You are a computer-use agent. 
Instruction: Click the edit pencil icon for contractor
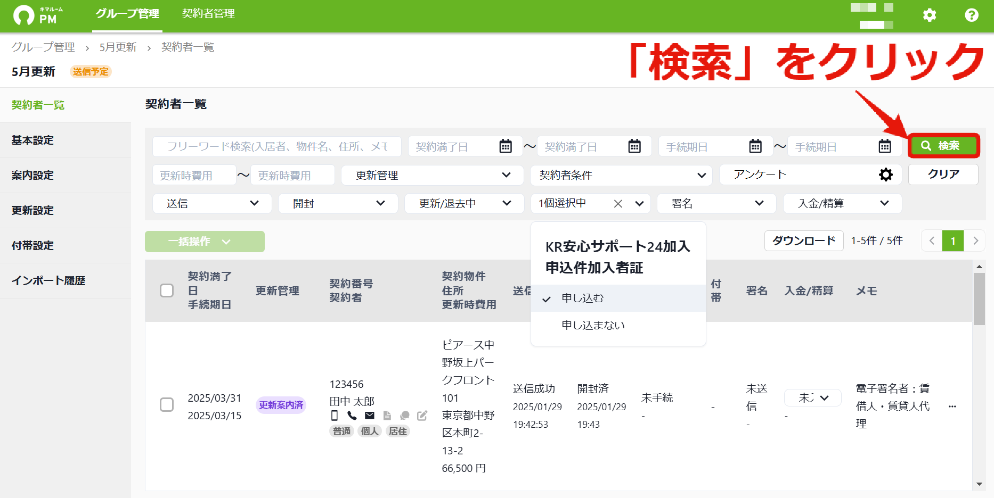tap(422, 416)
